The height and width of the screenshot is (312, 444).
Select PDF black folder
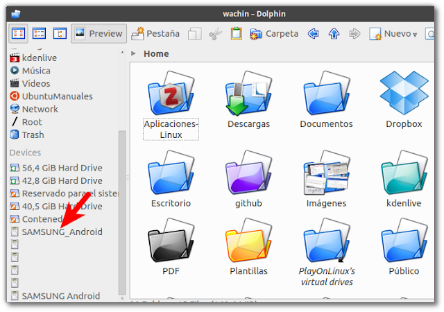(171, 247)
